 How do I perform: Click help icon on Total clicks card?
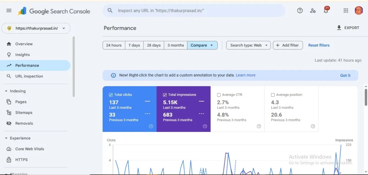click(151, 126)
